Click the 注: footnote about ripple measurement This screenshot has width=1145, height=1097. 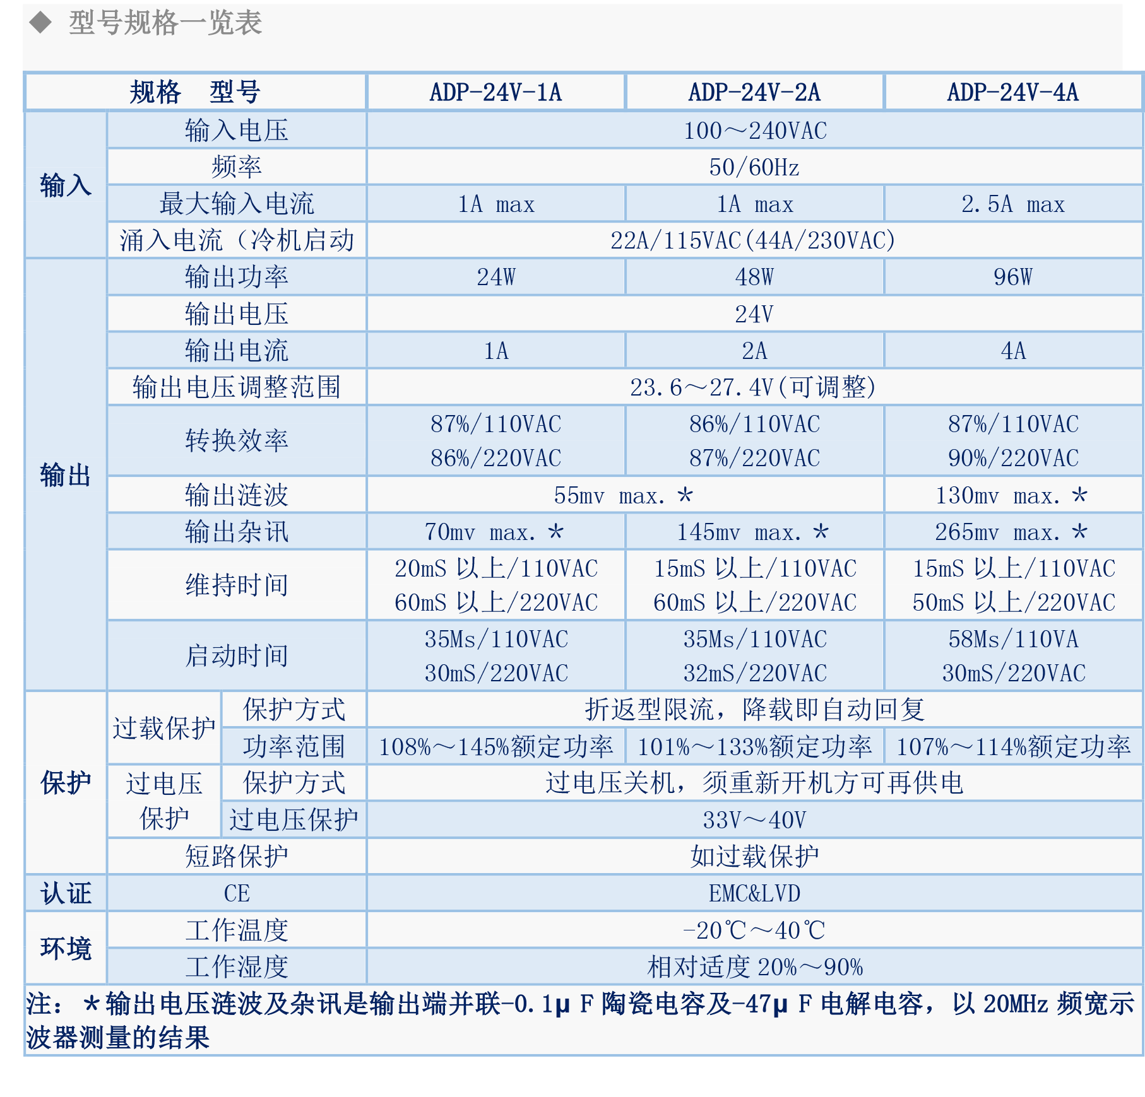581,1020
